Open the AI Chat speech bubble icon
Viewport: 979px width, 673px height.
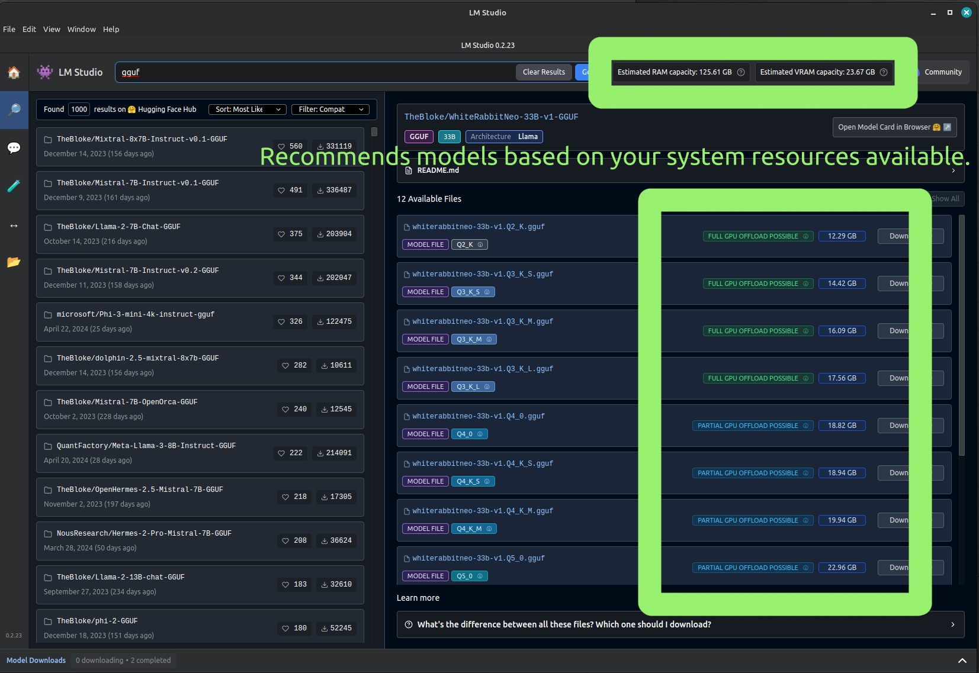14,148
